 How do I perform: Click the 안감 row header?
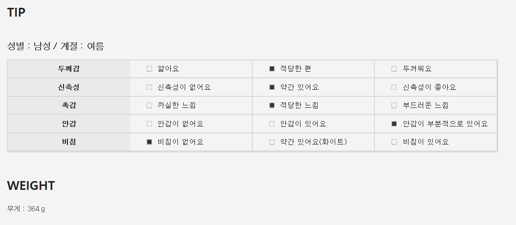pos(68,124)
